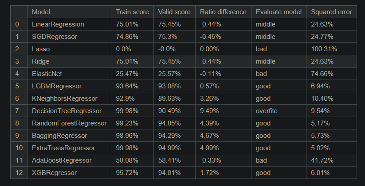Select the RandomForestRegressor model name
365x186 pixels.
69,123
